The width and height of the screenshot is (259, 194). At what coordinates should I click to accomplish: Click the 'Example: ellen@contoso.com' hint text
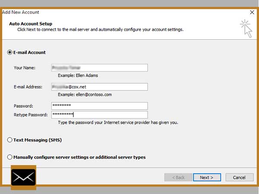coord(85,94)
